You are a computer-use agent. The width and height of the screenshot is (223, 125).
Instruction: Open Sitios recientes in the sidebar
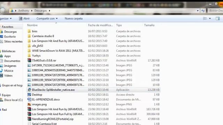[13, 41]
